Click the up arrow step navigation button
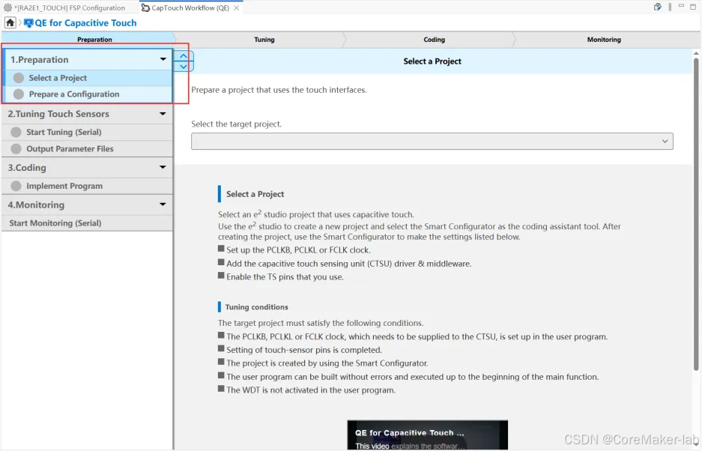The height and width of the screenshot is (451, 702). coord(183,56)
